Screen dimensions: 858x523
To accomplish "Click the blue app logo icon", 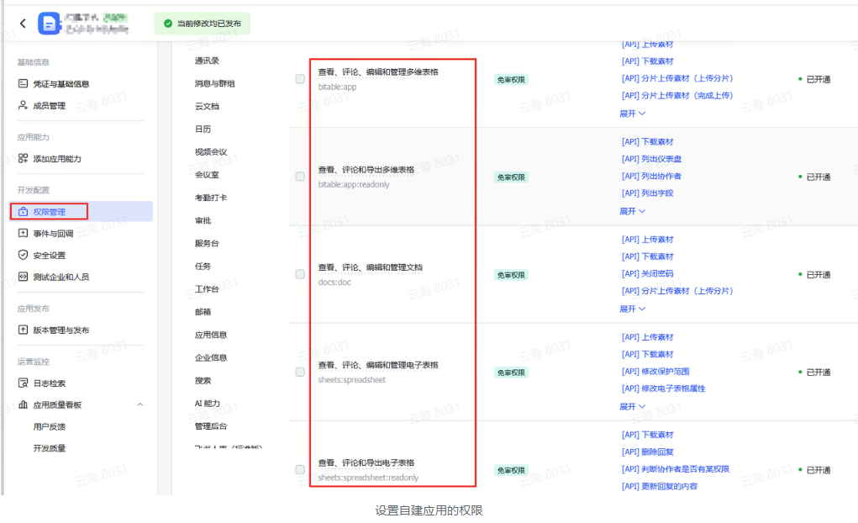I will [50, 24].
